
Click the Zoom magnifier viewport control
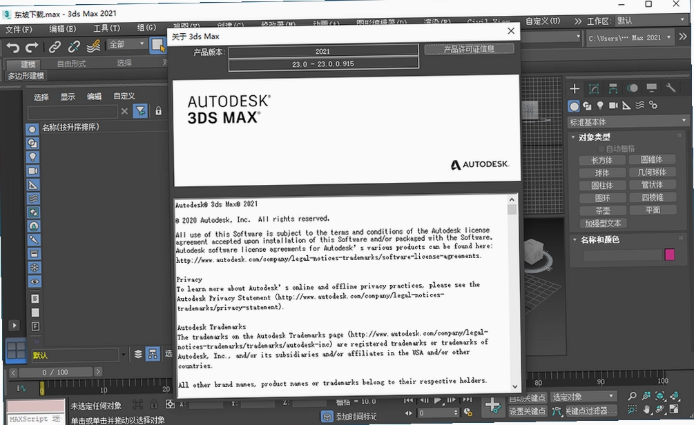click(x=632, y=396)
